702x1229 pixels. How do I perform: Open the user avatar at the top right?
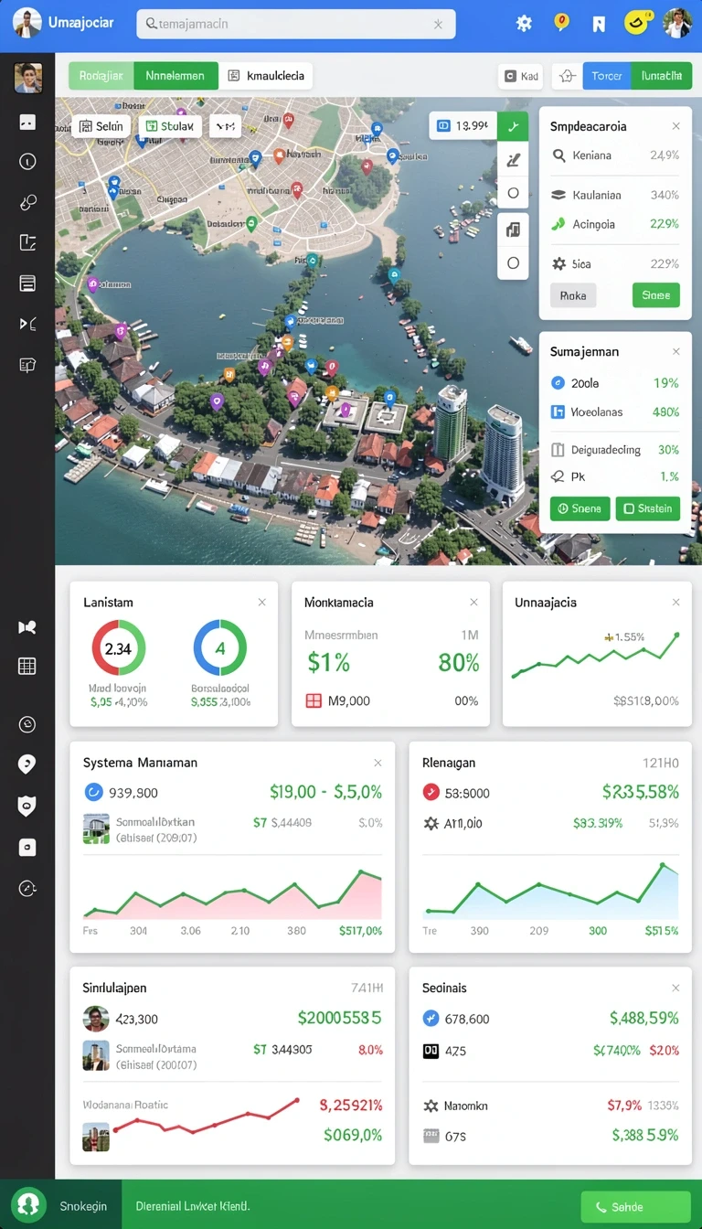pos(677,23)
